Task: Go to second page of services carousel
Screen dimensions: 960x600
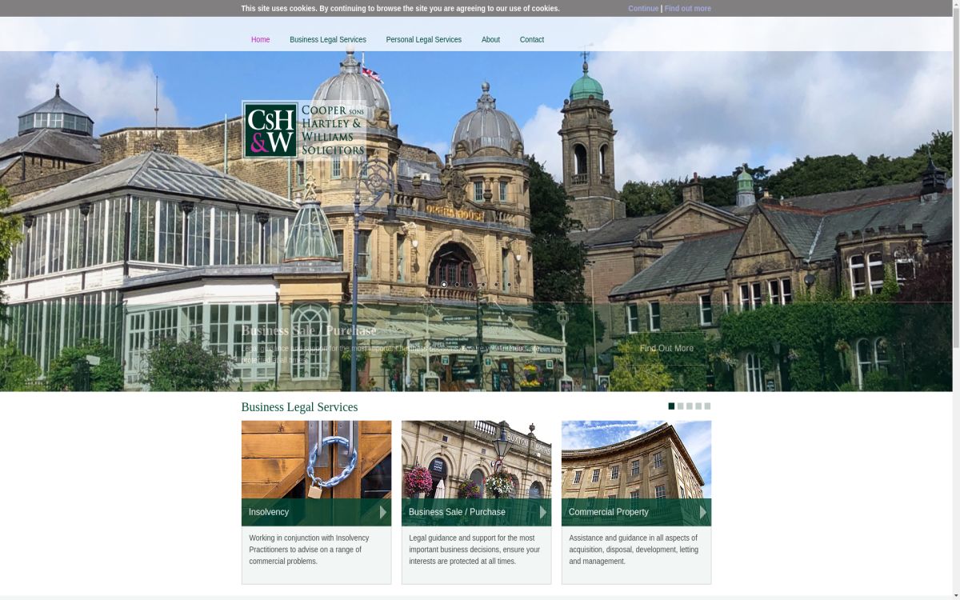Action: point(680,406)
